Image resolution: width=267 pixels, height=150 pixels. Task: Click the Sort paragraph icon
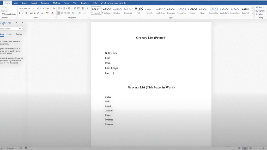click(x=83, y=9)
